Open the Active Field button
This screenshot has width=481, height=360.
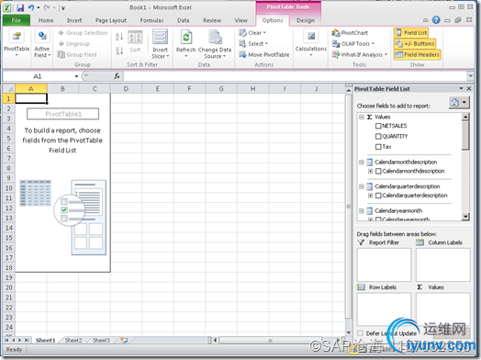coord(42,43)
